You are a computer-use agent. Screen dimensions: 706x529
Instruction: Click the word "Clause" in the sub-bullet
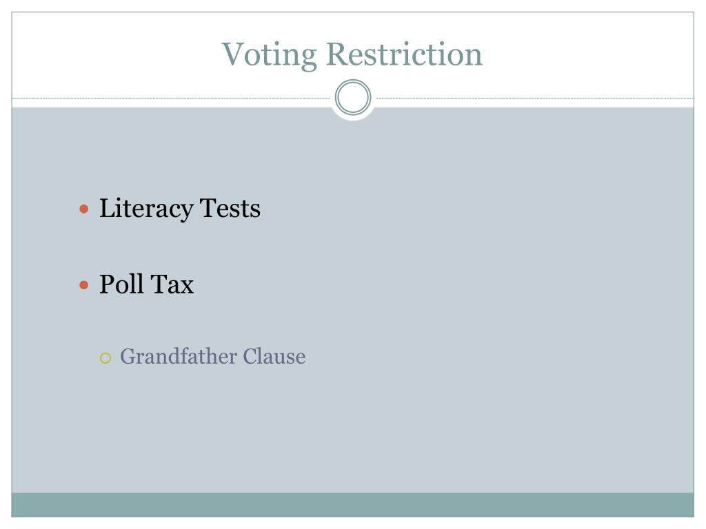274,356
